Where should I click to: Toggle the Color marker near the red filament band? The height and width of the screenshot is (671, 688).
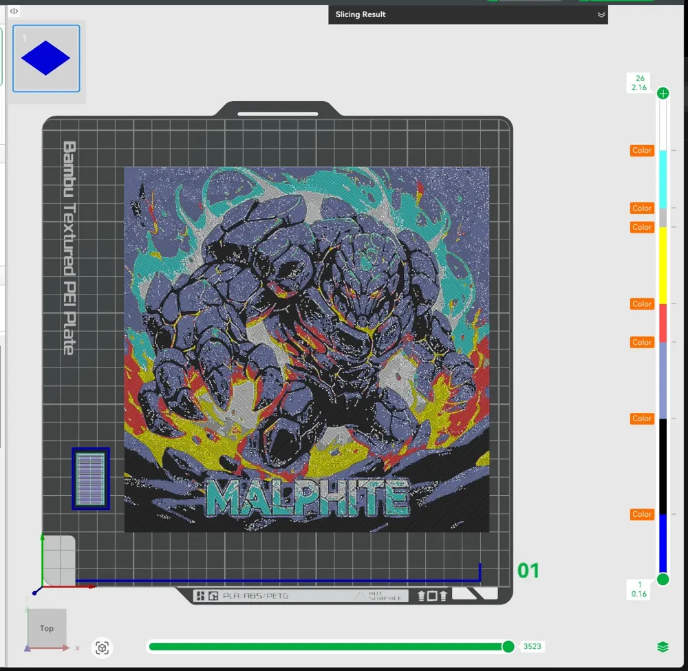point(642,303)
